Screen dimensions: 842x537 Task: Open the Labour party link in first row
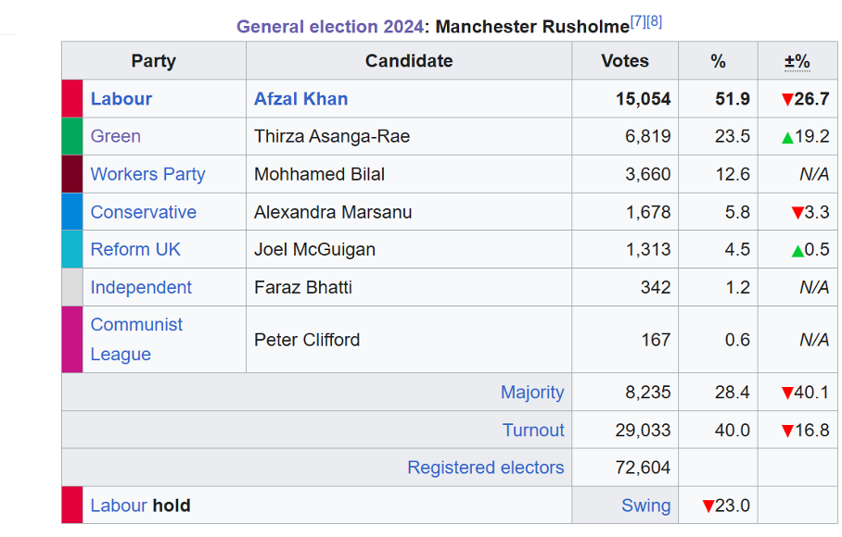(x=121, y=99)
